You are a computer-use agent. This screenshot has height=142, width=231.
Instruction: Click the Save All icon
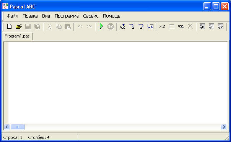pyautogui.click(x=37, y=26)
